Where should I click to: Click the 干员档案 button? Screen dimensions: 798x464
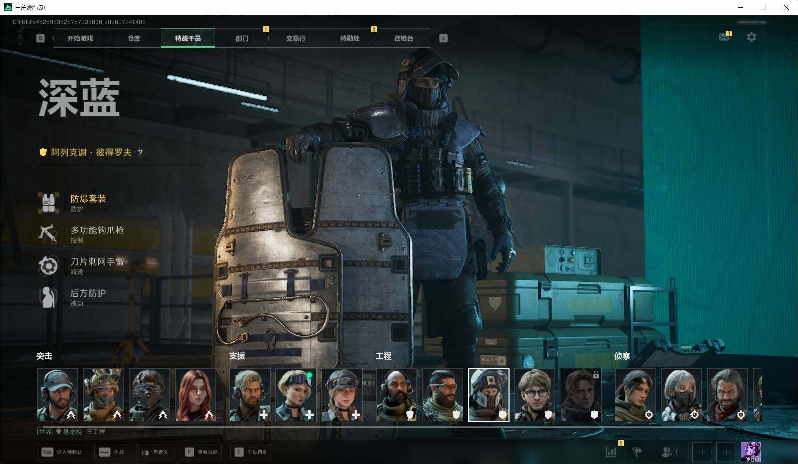(251, 452)
